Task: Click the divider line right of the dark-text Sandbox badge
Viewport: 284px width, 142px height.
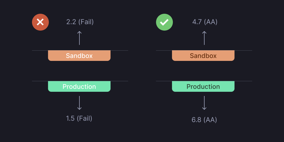Action: (x=243, y=51)
